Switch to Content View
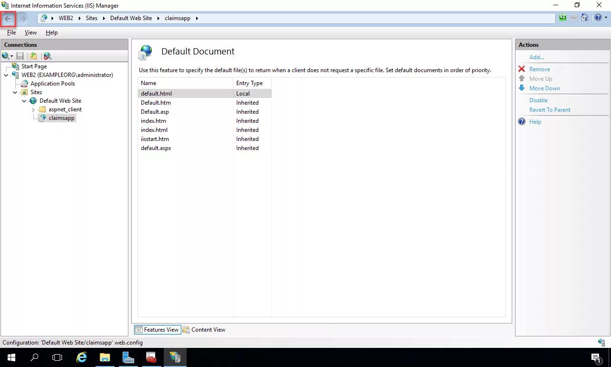Screen dimensions: 611x367 click(x=208, y=330)
